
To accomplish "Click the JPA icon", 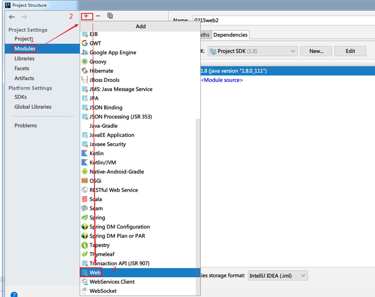I will pos(85,98).
